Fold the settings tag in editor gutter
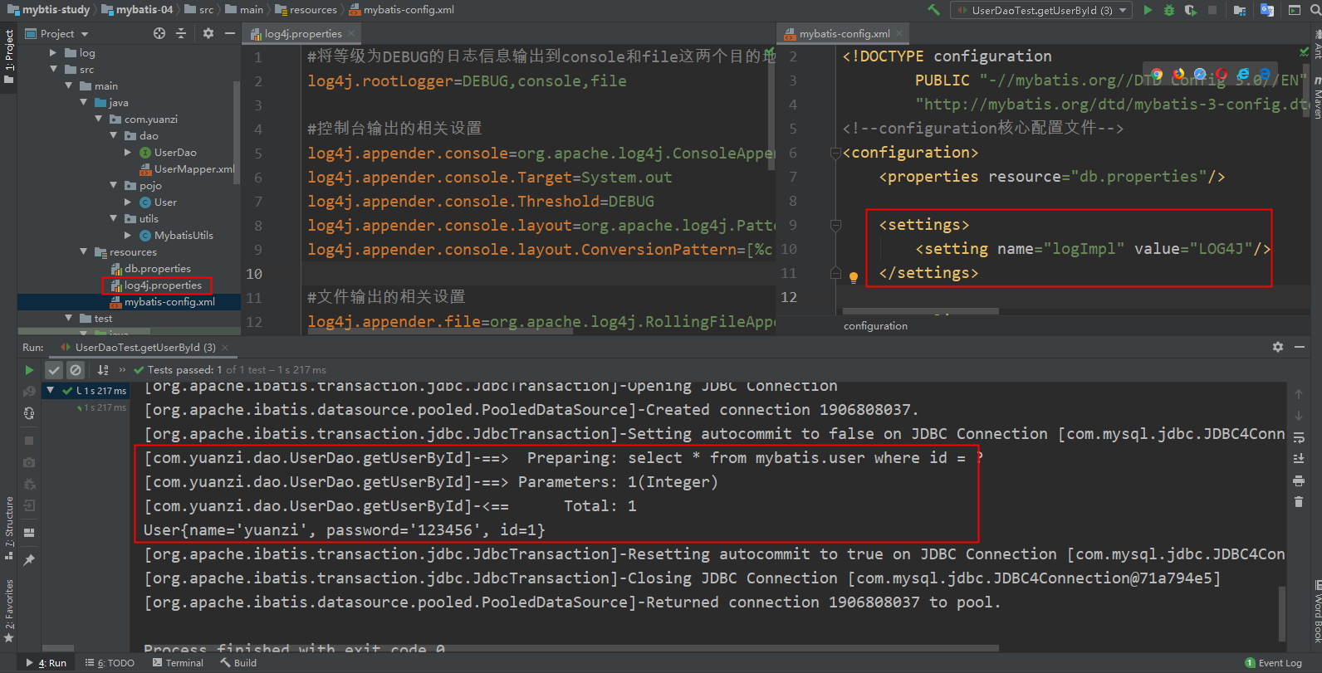 [835, 225]
